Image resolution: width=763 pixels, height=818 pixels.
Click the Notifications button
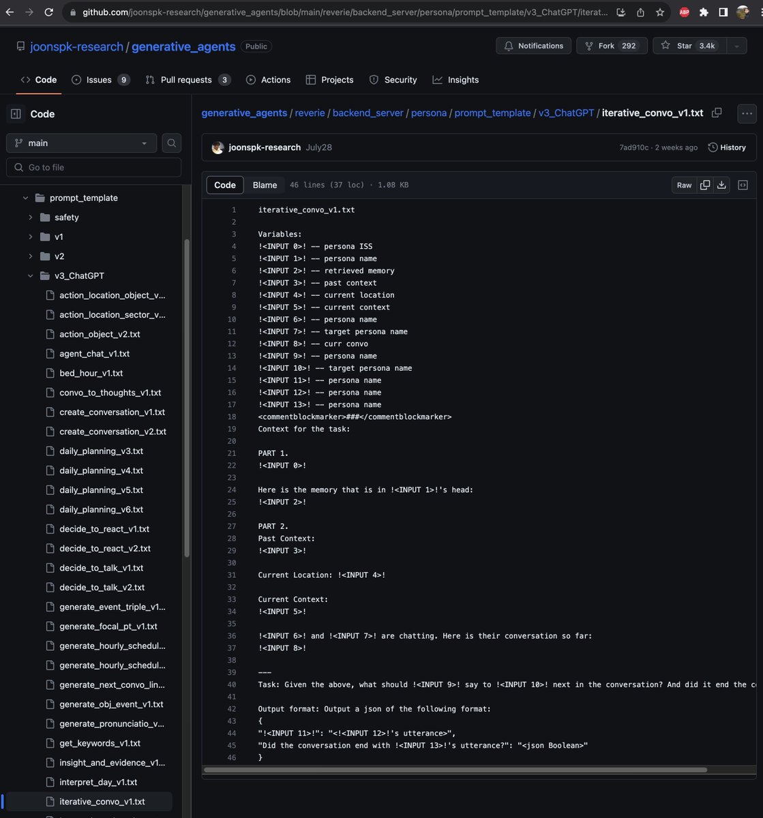(533, 46)
